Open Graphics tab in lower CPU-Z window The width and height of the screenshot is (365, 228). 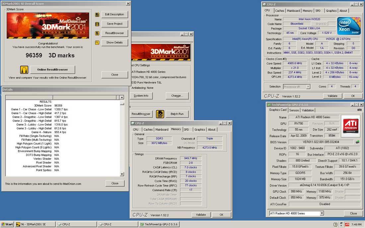pyautogui.click(x=200, y=130)
